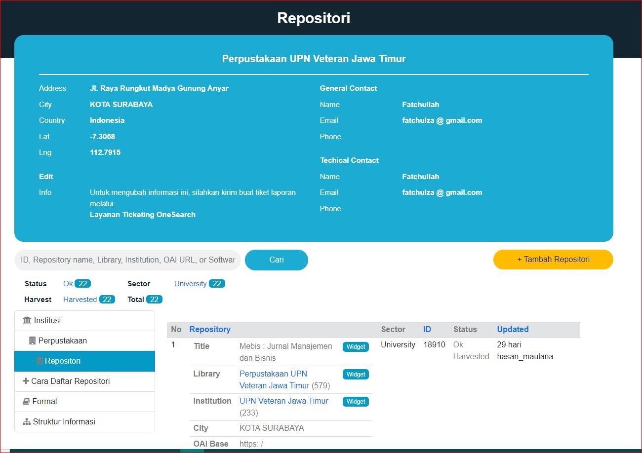The height and width of the screenshot is (453, 642).
Task: Click the Tambah Repositori button
Action: 553,260
